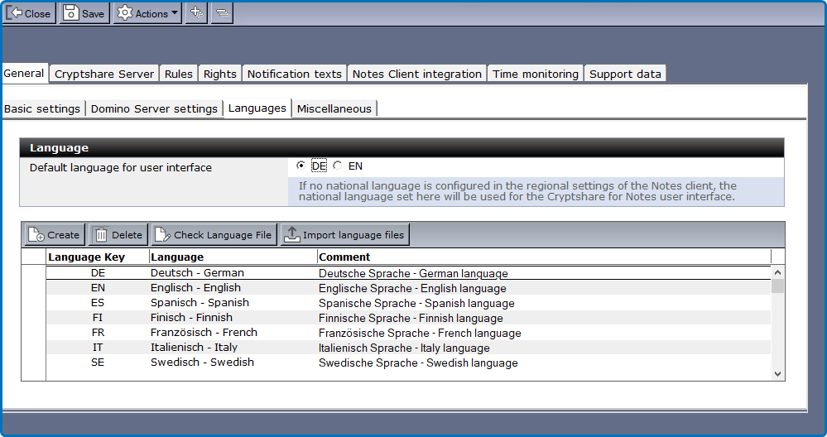Click the Save disk icon button
Viewport: 827px width, 437px height.
(84, 13)
